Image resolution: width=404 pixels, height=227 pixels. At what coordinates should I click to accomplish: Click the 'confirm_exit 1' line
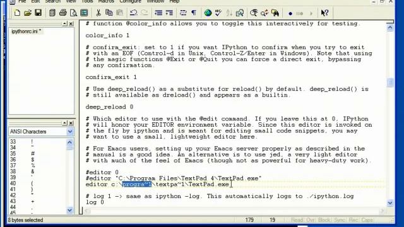point(111,77)
